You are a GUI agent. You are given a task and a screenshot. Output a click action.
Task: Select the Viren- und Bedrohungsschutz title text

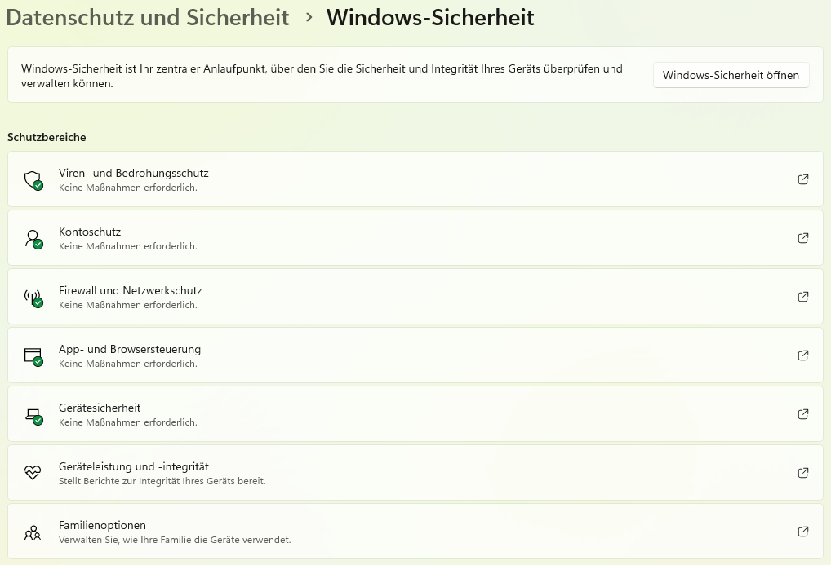[134, 173]
